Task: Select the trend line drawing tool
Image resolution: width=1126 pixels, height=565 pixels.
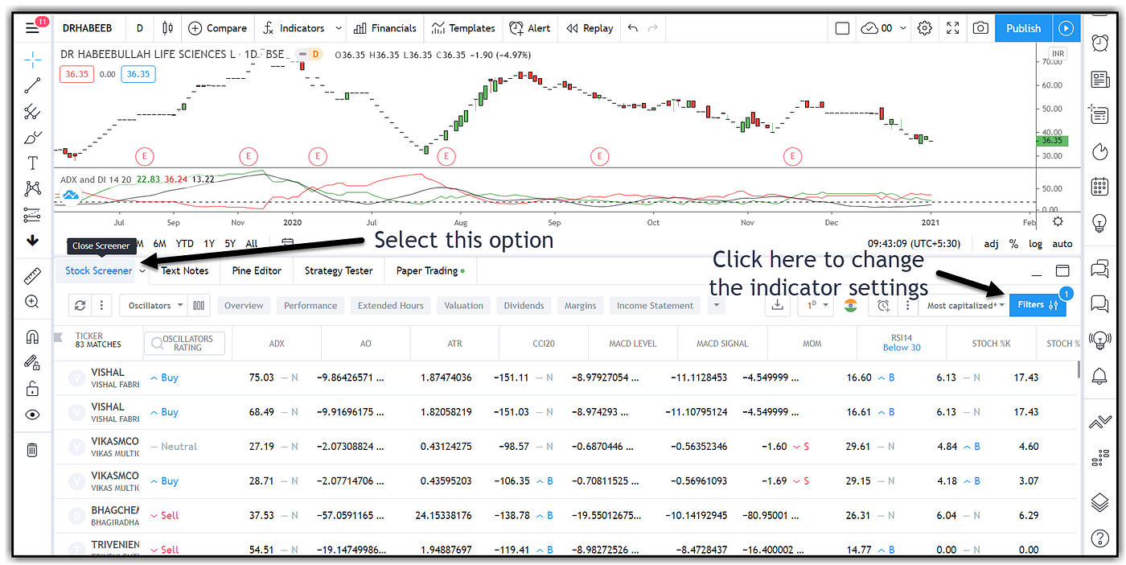Action: point(32,85)
